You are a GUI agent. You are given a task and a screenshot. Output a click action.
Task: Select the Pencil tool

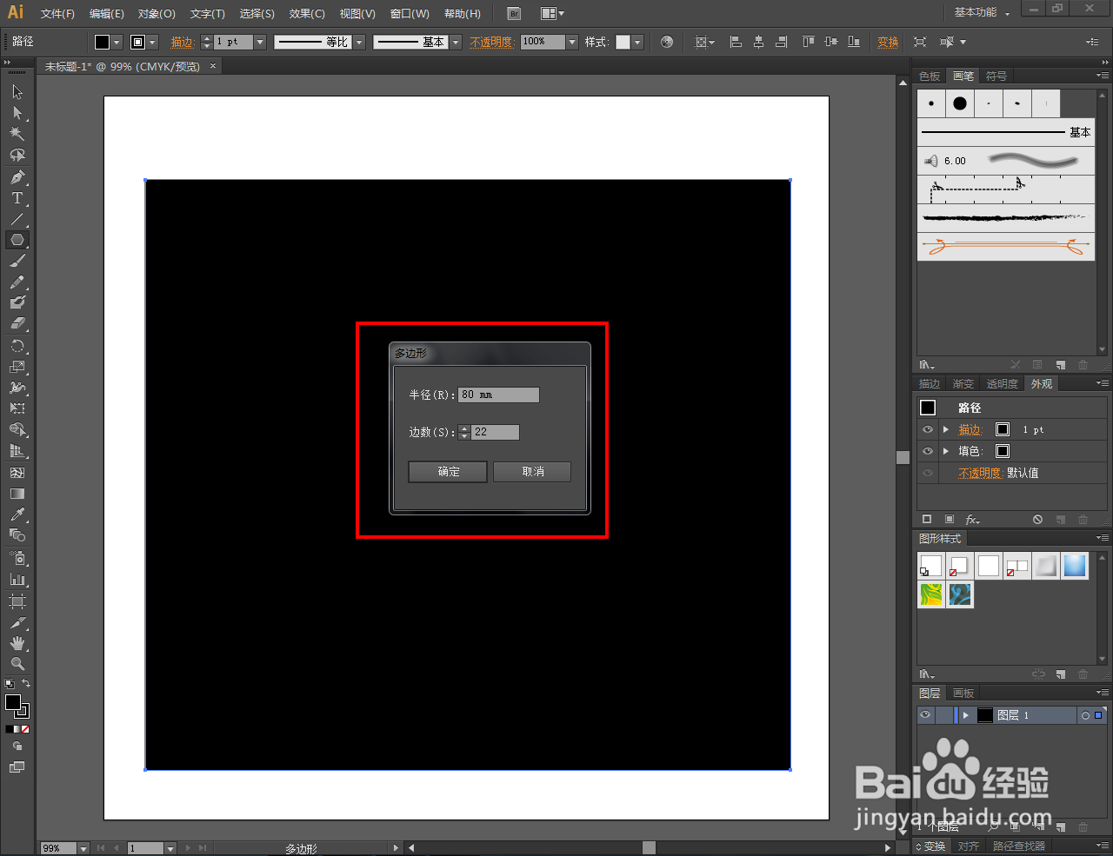click(x=17, y=282)
